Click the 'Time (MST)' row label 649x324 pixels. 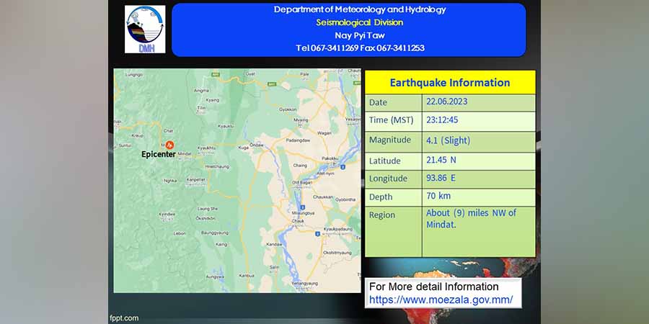391,120
